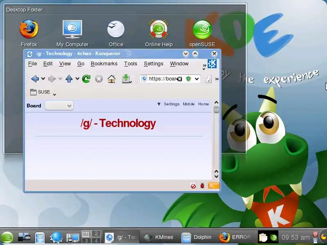Click the Settings link on the 4chan page
Image resolution: width=327 pixels, height=245 pixels.
(172, 104)
